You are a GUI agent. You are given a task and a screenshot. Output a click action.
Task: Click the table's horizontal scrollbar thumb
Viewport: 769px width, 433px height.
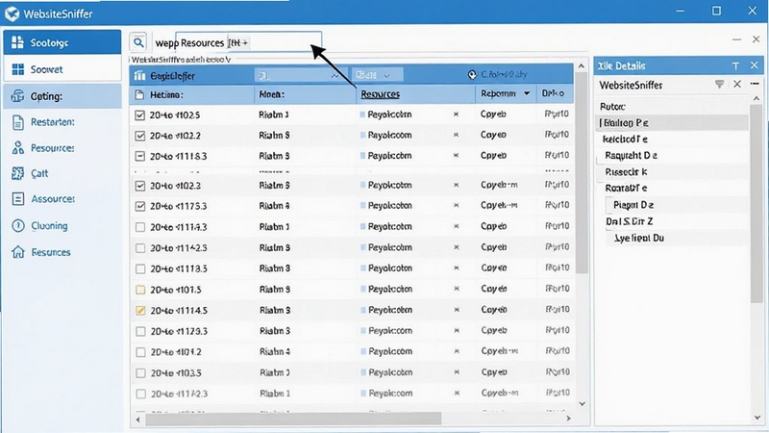pyautogui.click(x=293, y=419)
